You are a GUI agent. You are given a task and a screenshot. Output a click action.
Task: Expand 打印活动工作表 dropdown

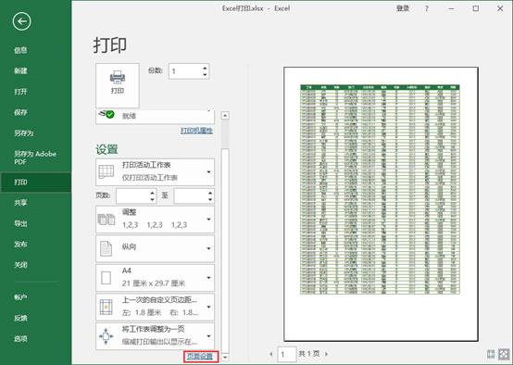(155, 172)
